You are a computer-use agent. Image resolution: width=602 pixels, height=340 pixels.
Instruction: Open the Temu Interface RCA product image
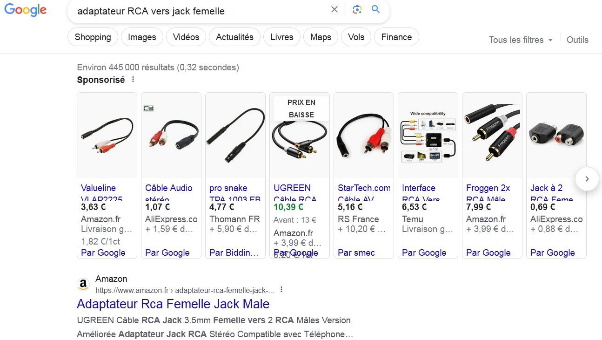click(428, 135)
